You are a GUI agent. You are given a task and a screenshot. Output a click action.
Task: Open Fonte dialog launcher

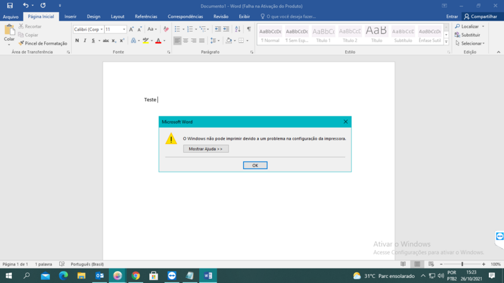coord(169,52)
